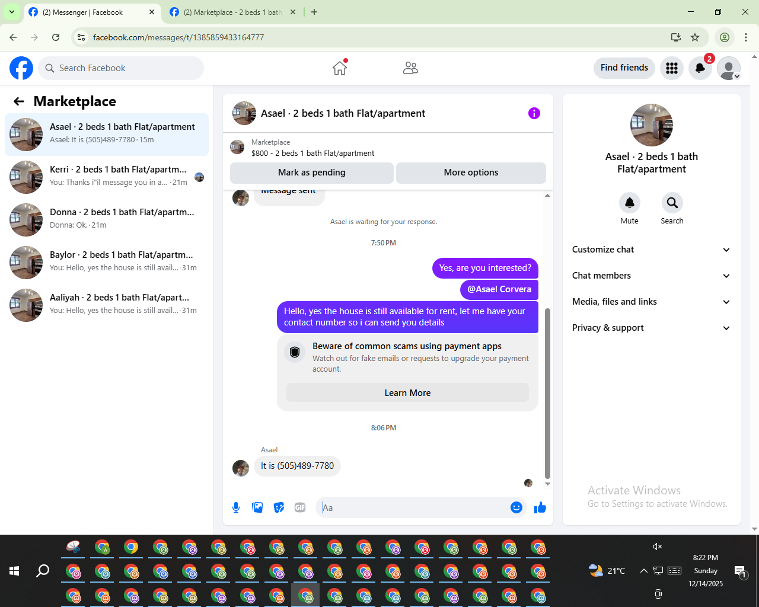Select the Messenger | Facebook browser tab
The width and height of the screenshot is (759, 607).
92,12
